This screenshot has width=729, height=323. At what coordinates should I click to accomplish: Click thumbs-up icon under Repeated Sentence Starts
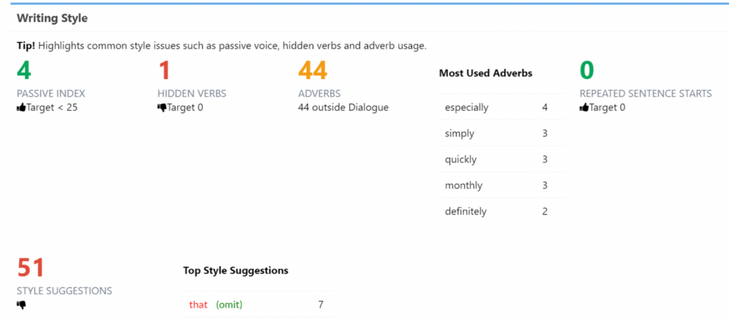584,108
